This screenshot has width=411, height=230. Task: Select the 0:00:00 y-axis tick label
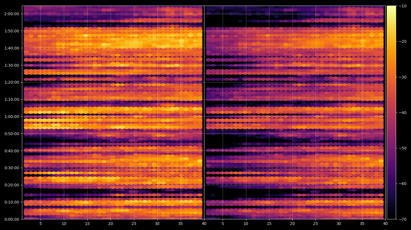point(12,219)
